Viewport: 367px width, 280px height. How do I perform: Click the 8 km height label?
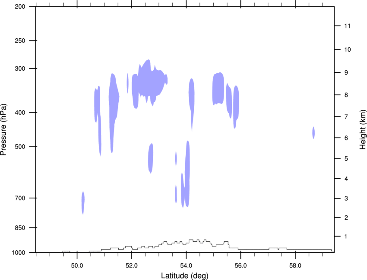pos(346,95)
